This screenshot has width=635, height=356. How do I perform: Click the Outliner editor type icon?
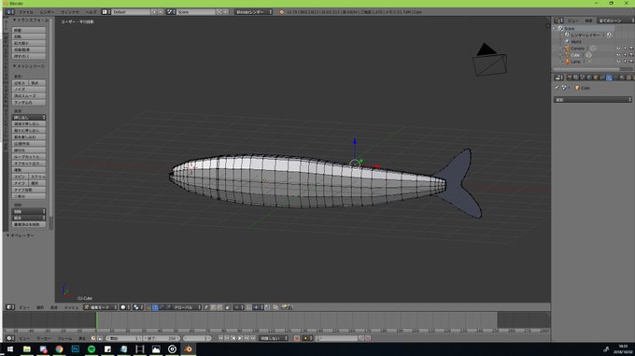point(558,21)
